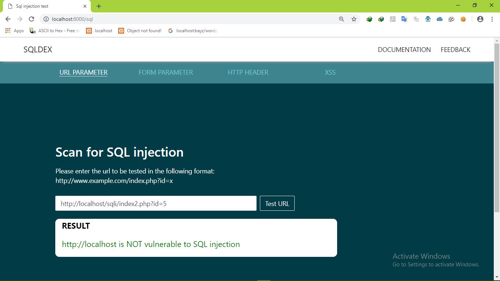500x281 pixels.
Task: Open the localhost:bayz/wordp bookmark
Action: tap(193, 31)
